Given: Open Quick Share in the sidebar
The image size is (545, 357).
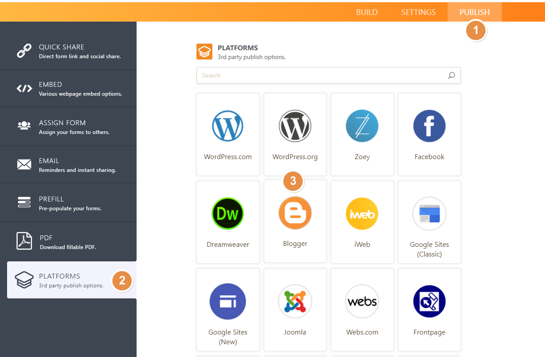Looking at the screenshot, I should point(68,51).
